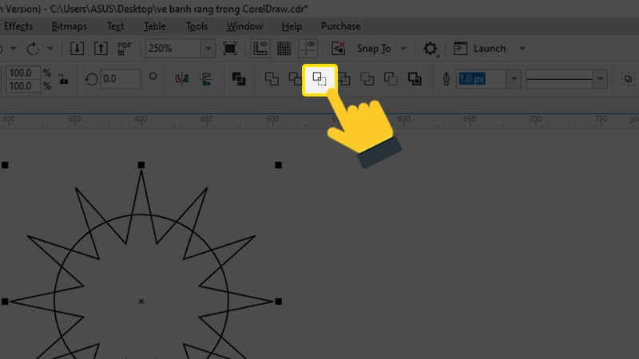The height and width of the screenshot is (359, 639).
Task: Click the 650 mark on the horizontal ruler
Action: (x=470, y=119)
